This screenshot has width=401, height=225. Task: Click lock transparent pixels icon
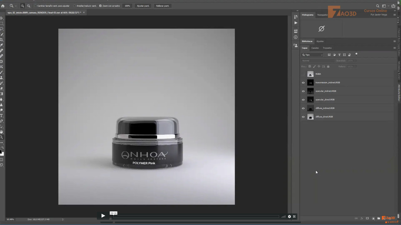(310, 66)
